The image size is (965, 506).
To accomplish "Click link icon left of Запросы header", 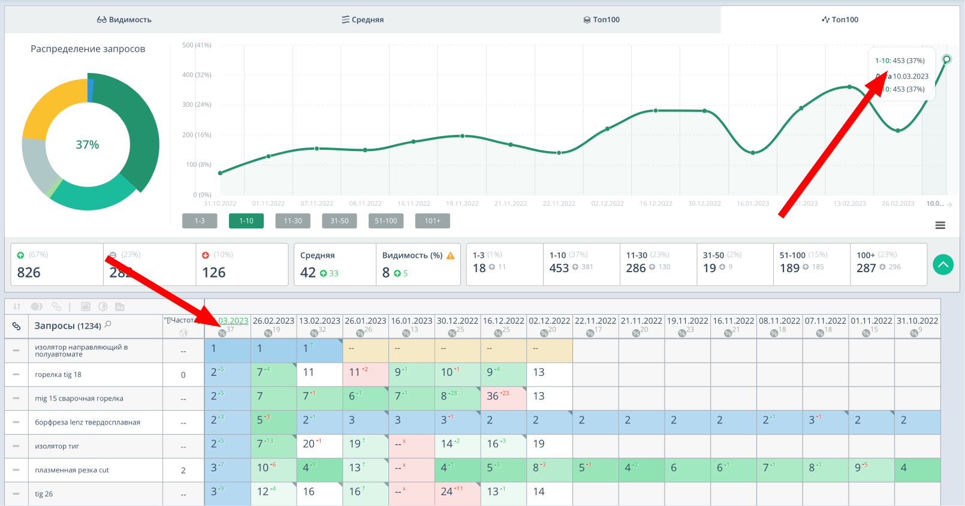I will pyautogui.click(x=17, y=326).
